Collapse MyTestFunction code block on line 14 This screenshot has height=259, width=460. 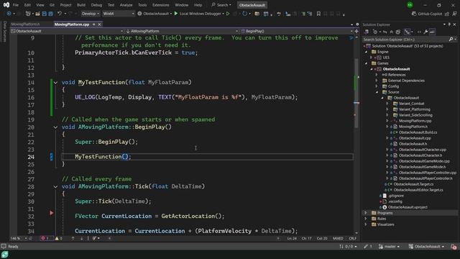tap(55, 83)
